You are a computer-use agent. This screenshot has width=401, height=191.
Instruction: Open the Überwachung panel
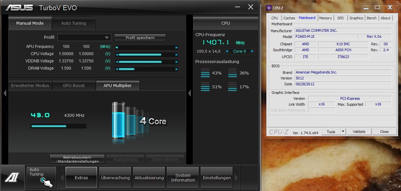[x=115, y=178]
